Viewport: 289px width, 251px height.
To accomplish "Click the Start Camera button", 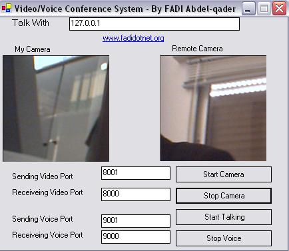I will (224, 174).
